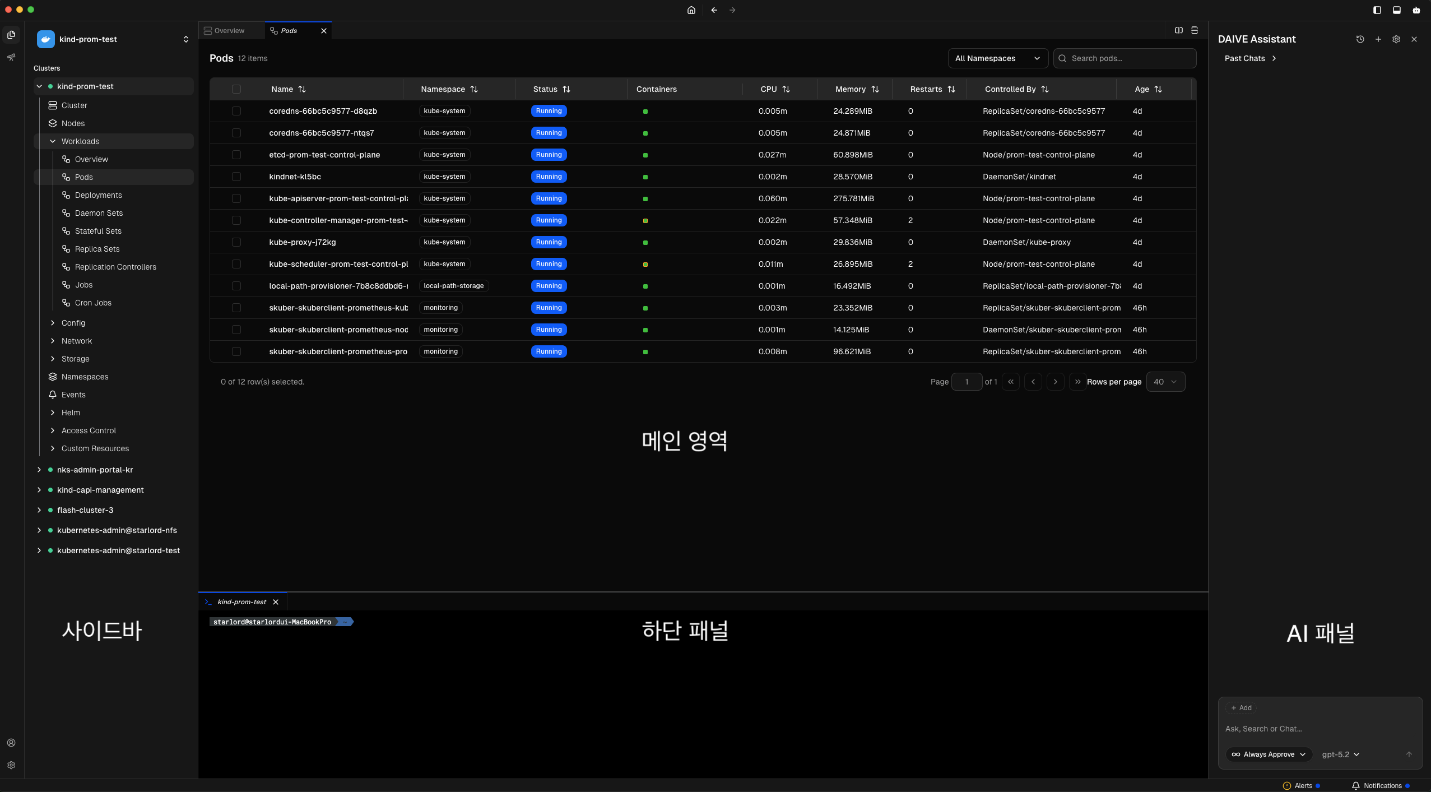The image size is (1431, 792).
Task: Check the select-all pods checkbox
Action: [236, 89]
